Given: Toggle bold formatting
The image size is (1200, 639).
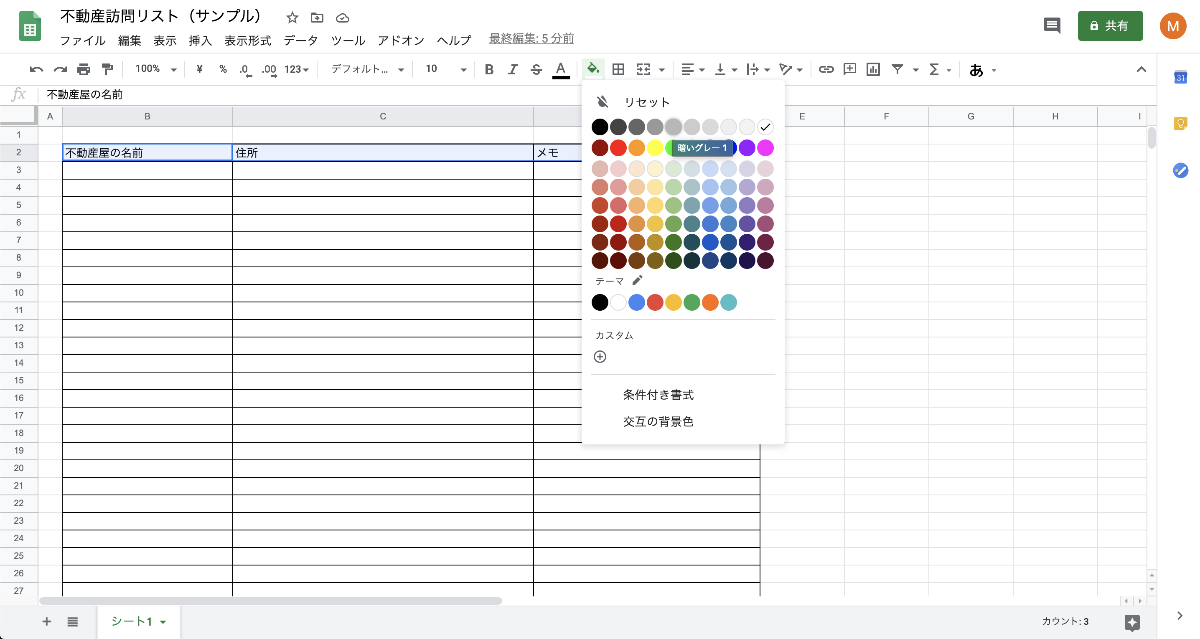Looking at the screenshot, I should pyautogui.click(x=489, y=69).
